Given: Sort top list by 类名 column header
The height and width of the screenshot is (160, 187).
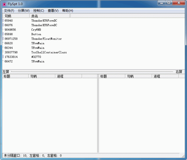Looking at the screenshot, I should (35, 16).
